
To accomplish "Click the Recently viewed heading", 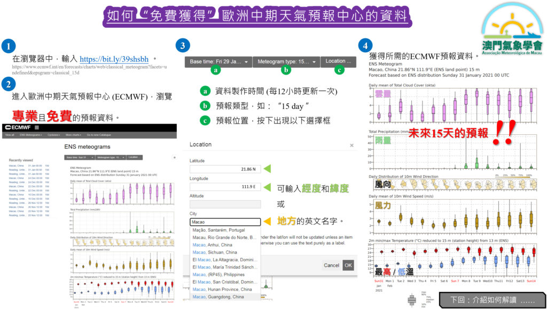I will [21, 160].
